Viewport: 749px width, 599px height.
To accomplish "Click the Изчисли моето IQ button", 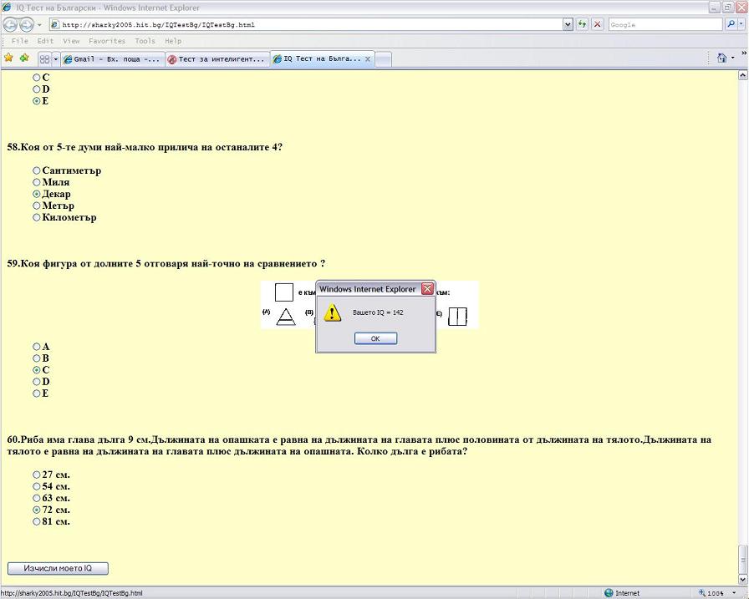I will (x=58, y=568).
